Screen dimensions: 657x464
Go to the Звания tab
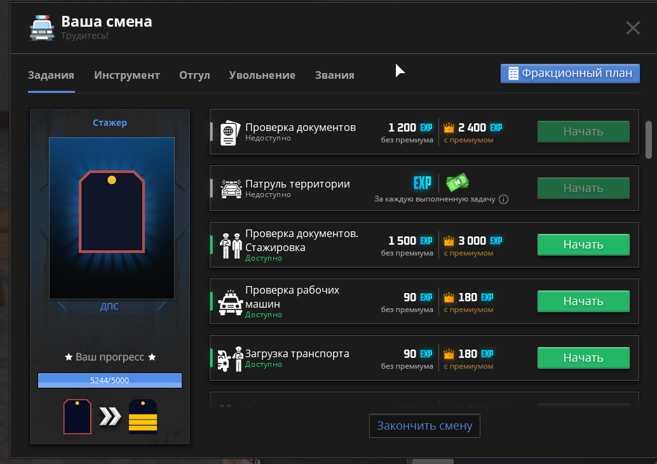(335, 76)
